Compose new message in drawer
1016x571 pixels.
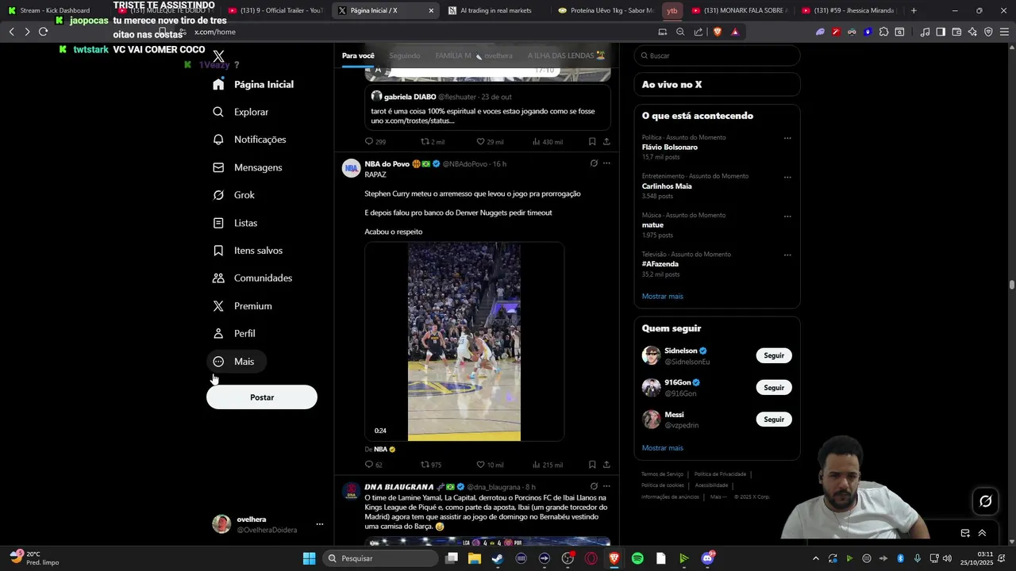tap(965, 533)
